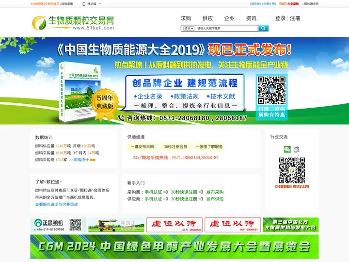
Task: Click 虚位以待 ad with 0571-28068187
Action: (x=233, y=225)
